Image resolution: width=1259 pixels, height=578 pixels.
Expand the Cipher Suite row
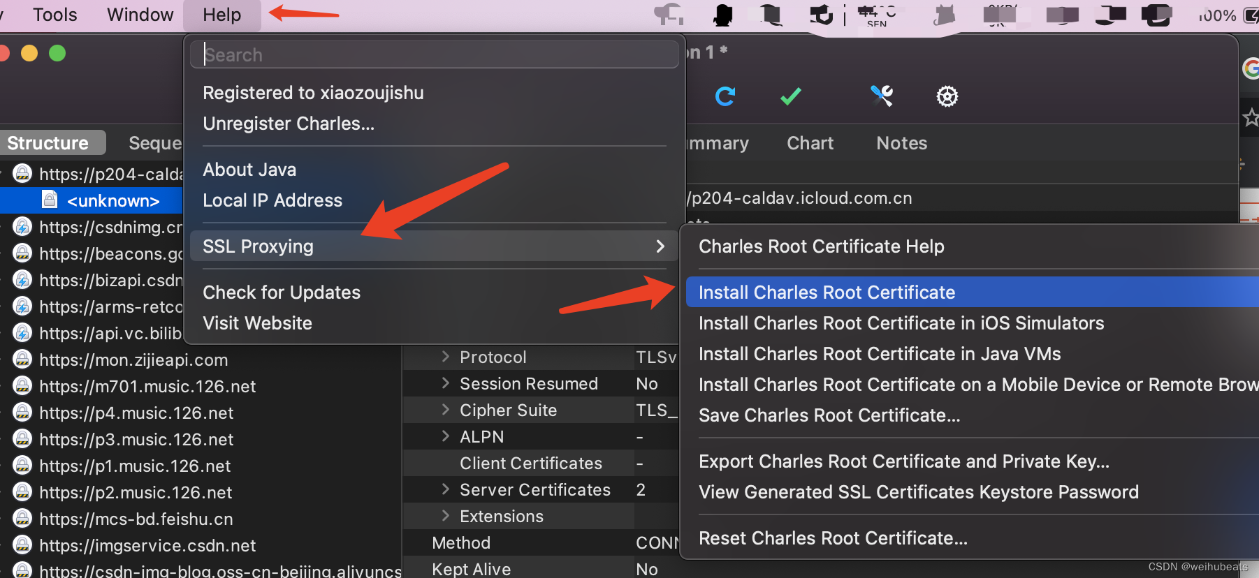[x=446, y=410]
